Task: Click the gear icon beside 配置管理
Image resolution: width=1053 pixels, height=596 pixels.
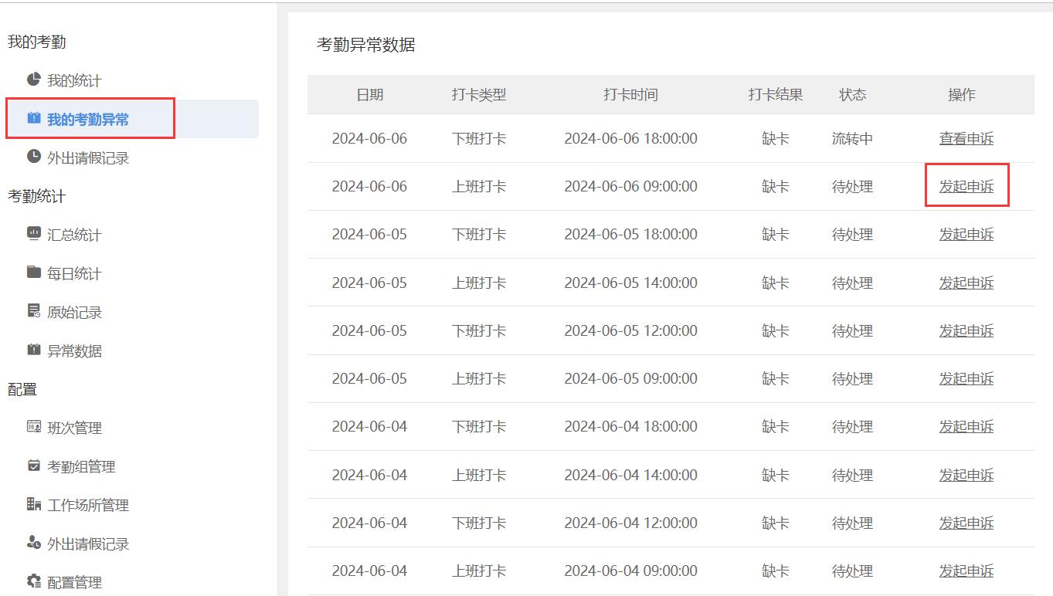Action: pos(33,581)
